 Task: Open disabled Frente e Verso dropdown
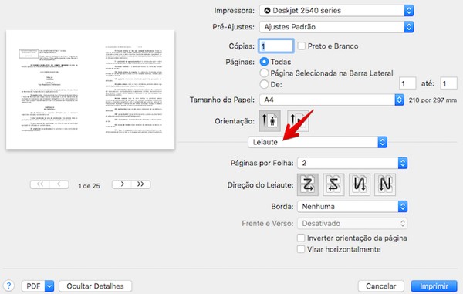click(x=353, y=224)
